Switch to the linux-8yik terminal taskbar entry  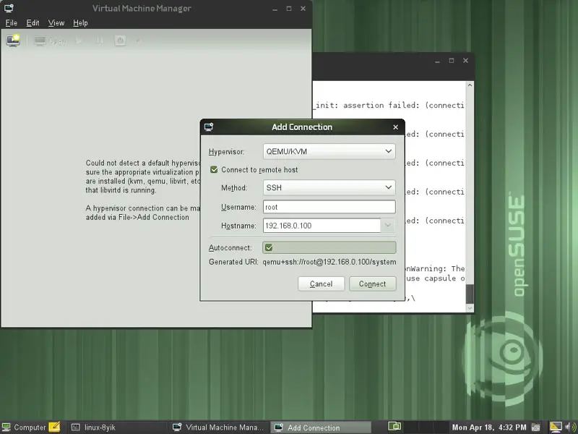pos(116,427)
